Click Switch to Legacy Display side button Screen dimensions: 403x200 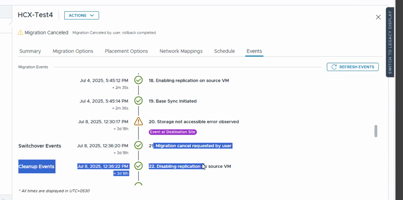[390, 42]
